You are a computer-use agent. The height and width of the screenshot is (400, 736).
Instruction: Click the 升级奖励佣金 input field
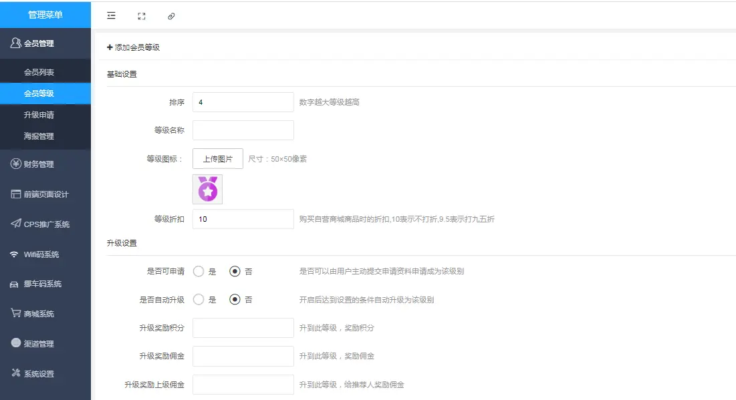tap(243, 356)
